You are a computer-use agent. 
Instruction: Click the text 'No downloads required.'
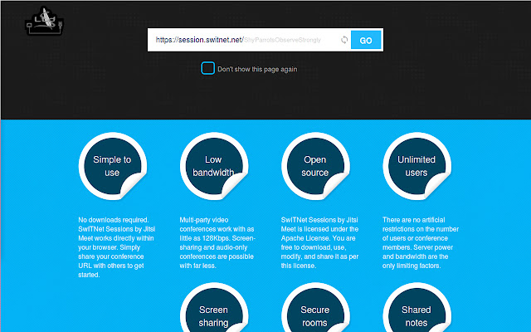click(114, 220)
